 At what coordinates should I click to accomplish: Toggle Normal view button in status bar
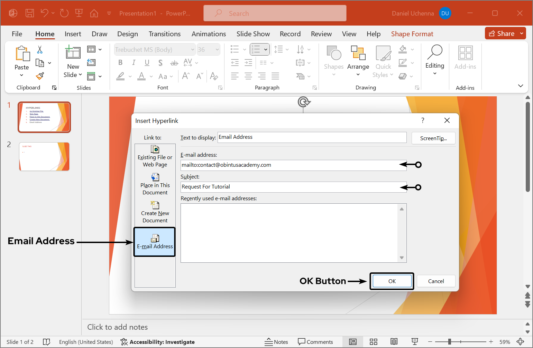353,342
